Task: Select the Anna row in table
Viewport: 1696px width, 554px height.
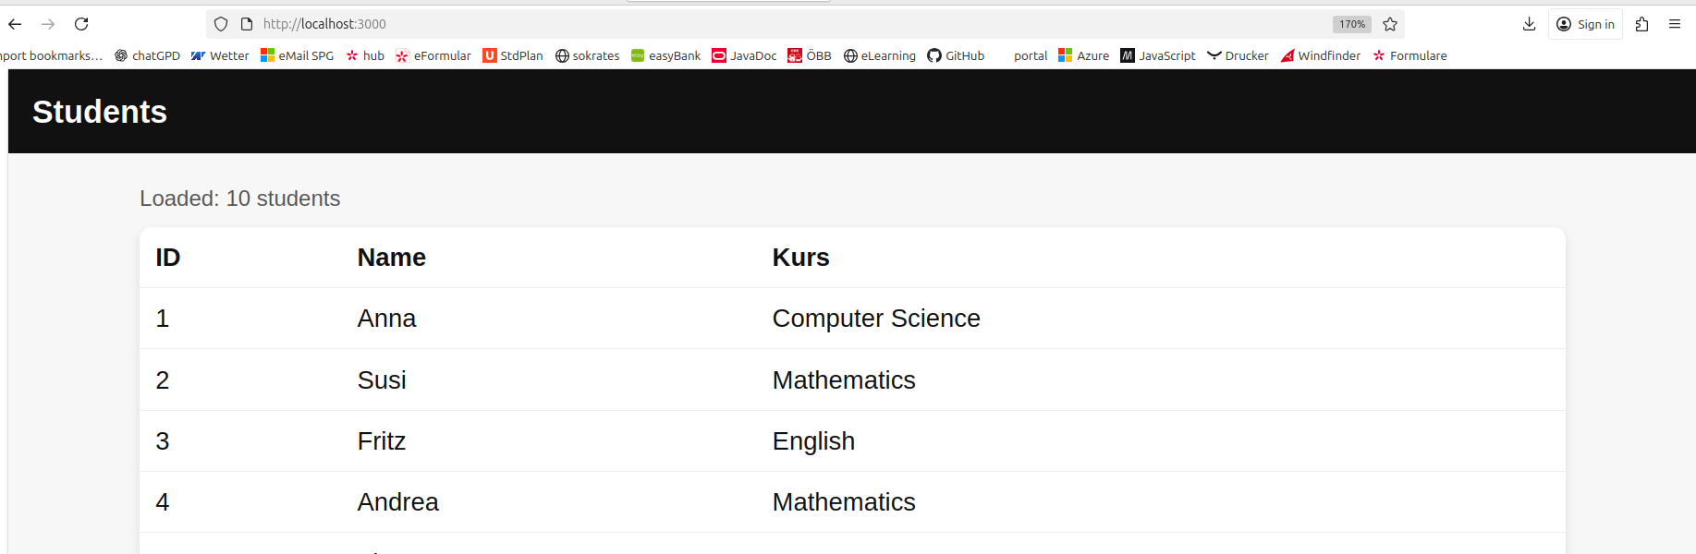Action: (387, 319)
